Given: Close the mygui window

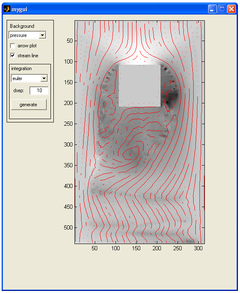Looking at the screenshot, I should [232, 9].
